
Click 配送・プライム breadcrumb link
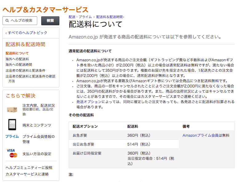pos(80,17)
